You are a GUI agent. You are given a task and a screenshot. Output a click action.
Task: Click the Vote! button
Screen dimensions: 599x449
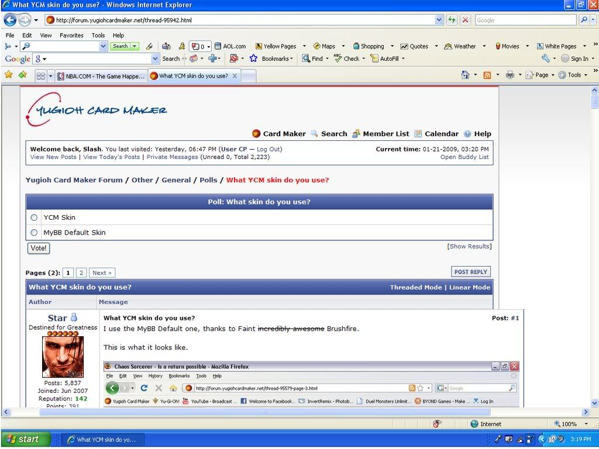[x=39, y=248]
